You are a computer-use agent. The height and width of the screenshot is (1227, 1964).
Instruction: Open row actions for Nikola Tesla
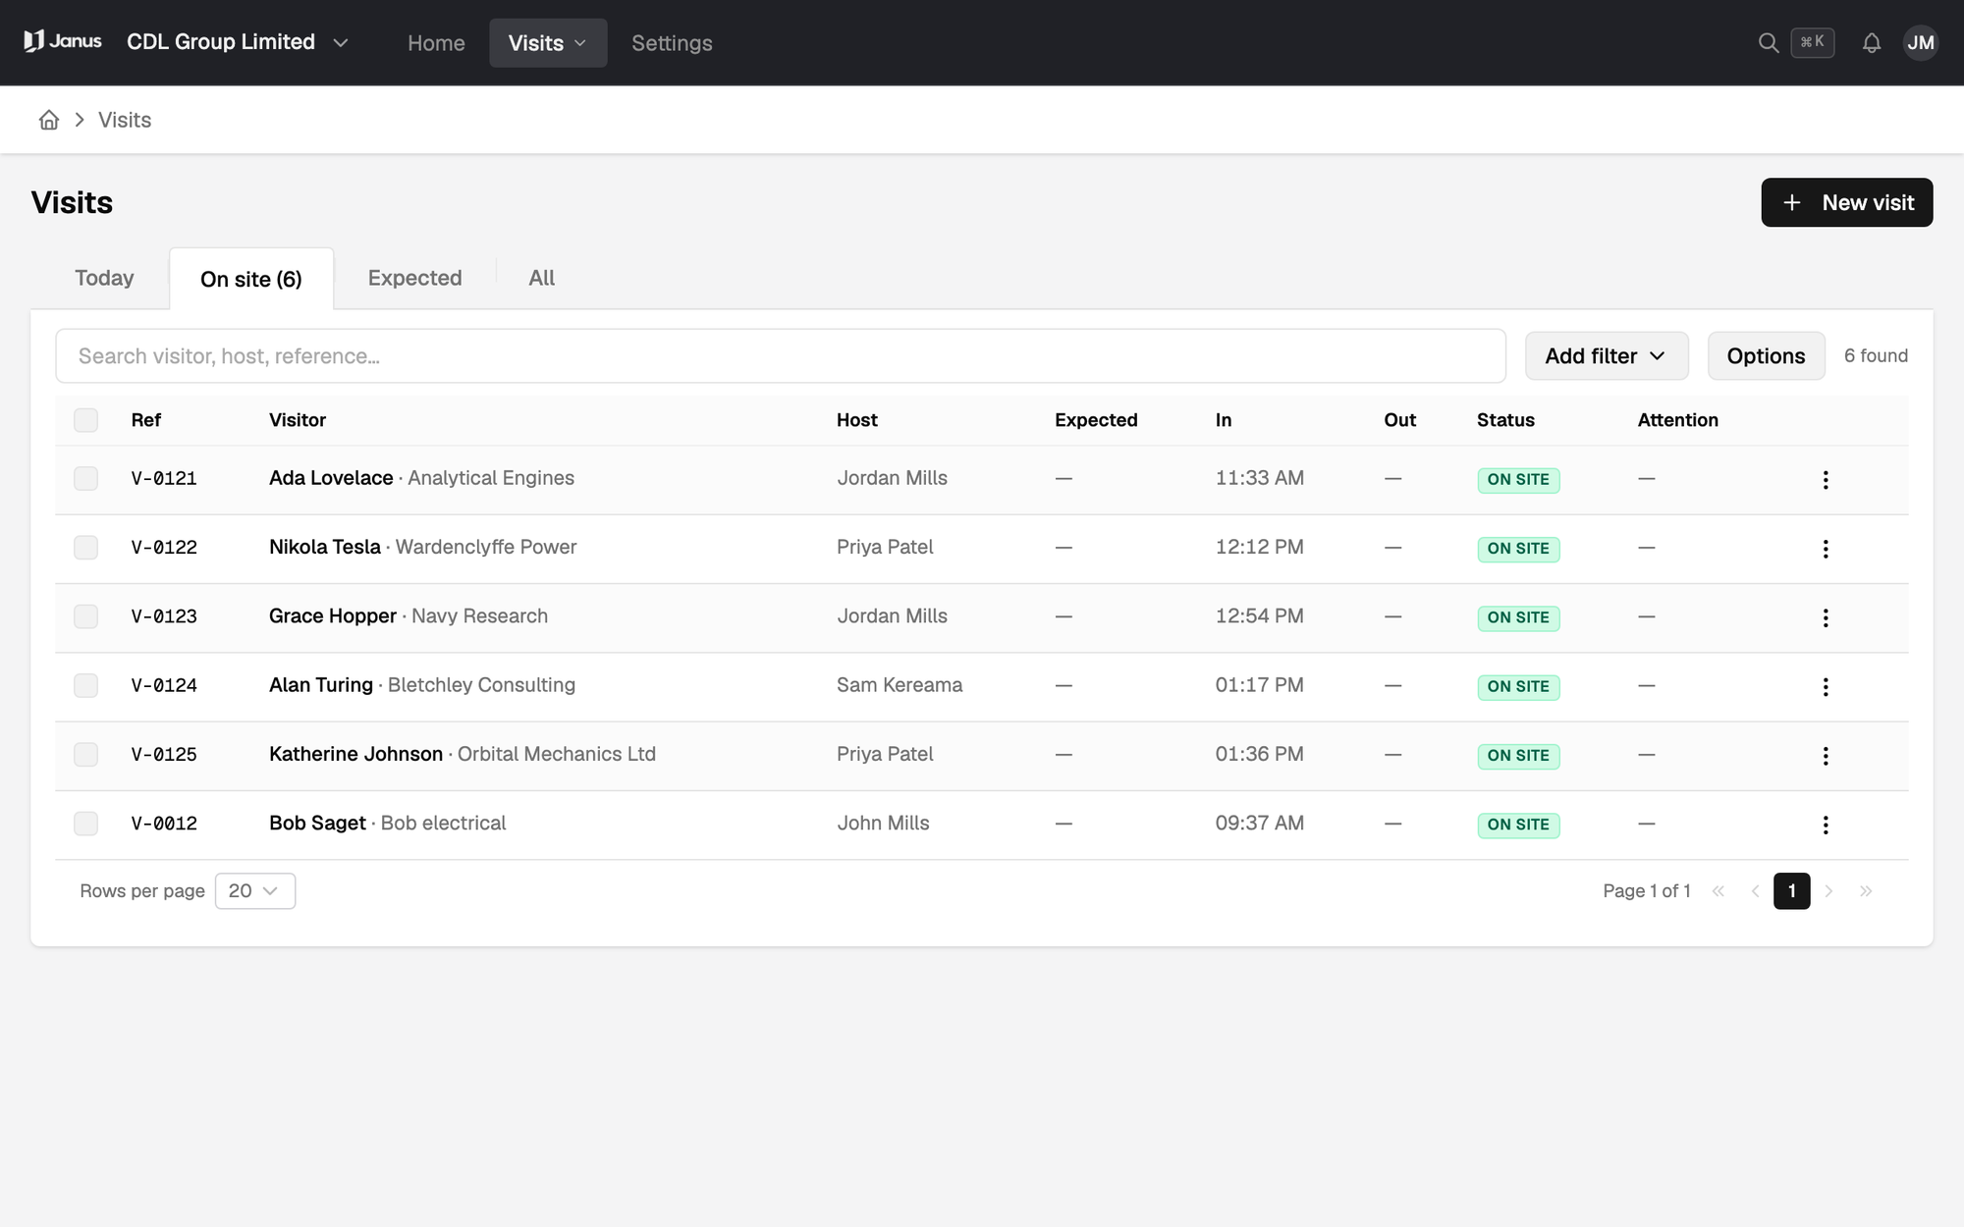click(1826, 549)
